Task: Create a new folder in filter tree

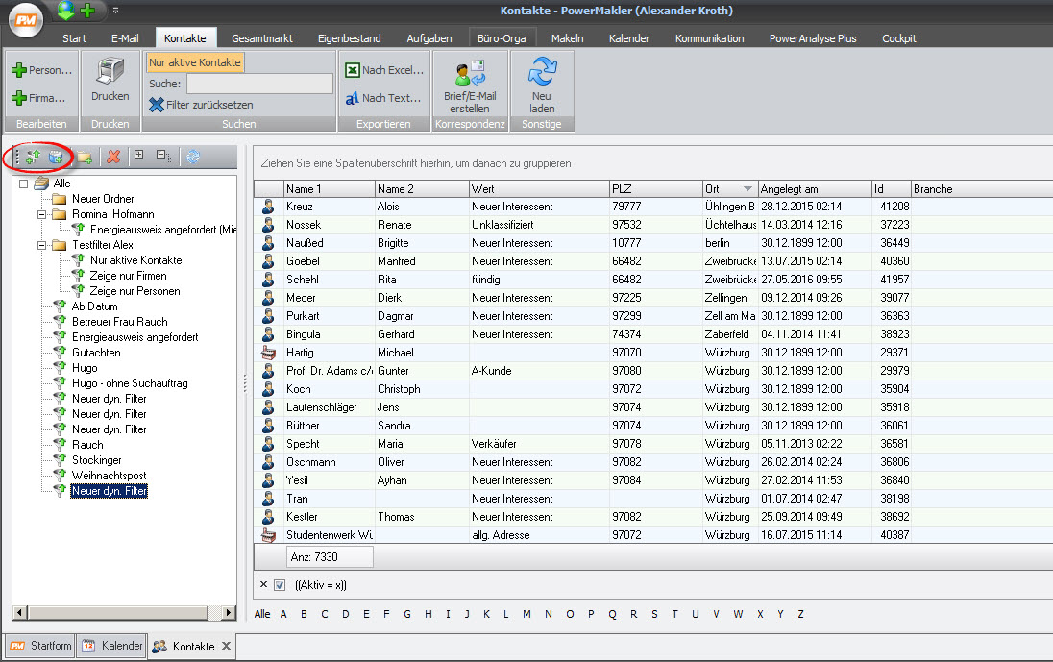Action: pos(85,157)
